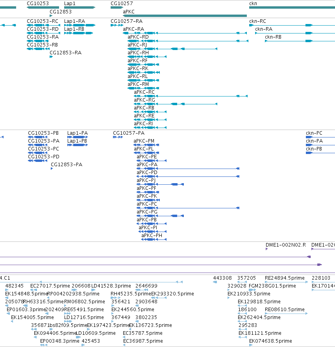Select the aPKC-RH transcript label

pyautogui.click(x=138, y=53)
